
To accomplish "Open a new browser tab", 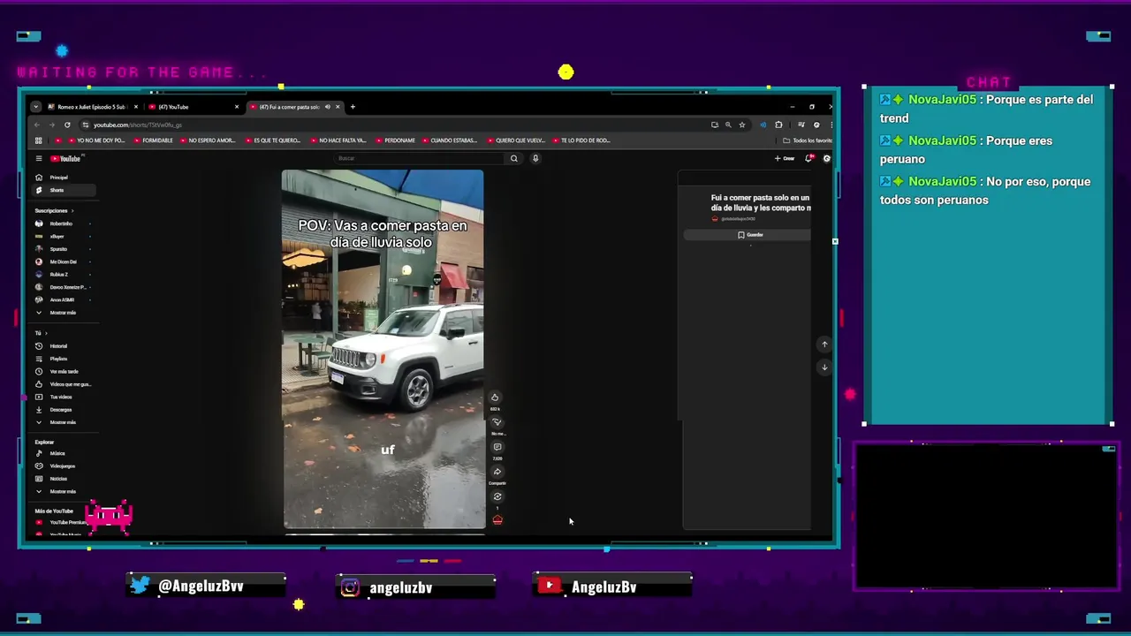I will pyautogui.click(x=353, y=107).
